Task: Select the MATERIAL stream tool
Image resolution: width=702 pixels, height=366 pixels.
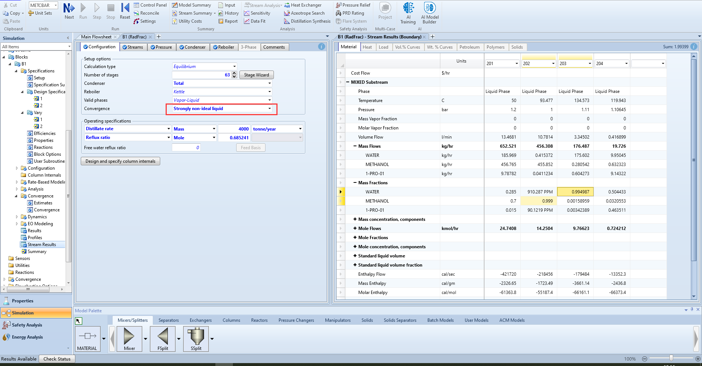Action: pos(87,339)
